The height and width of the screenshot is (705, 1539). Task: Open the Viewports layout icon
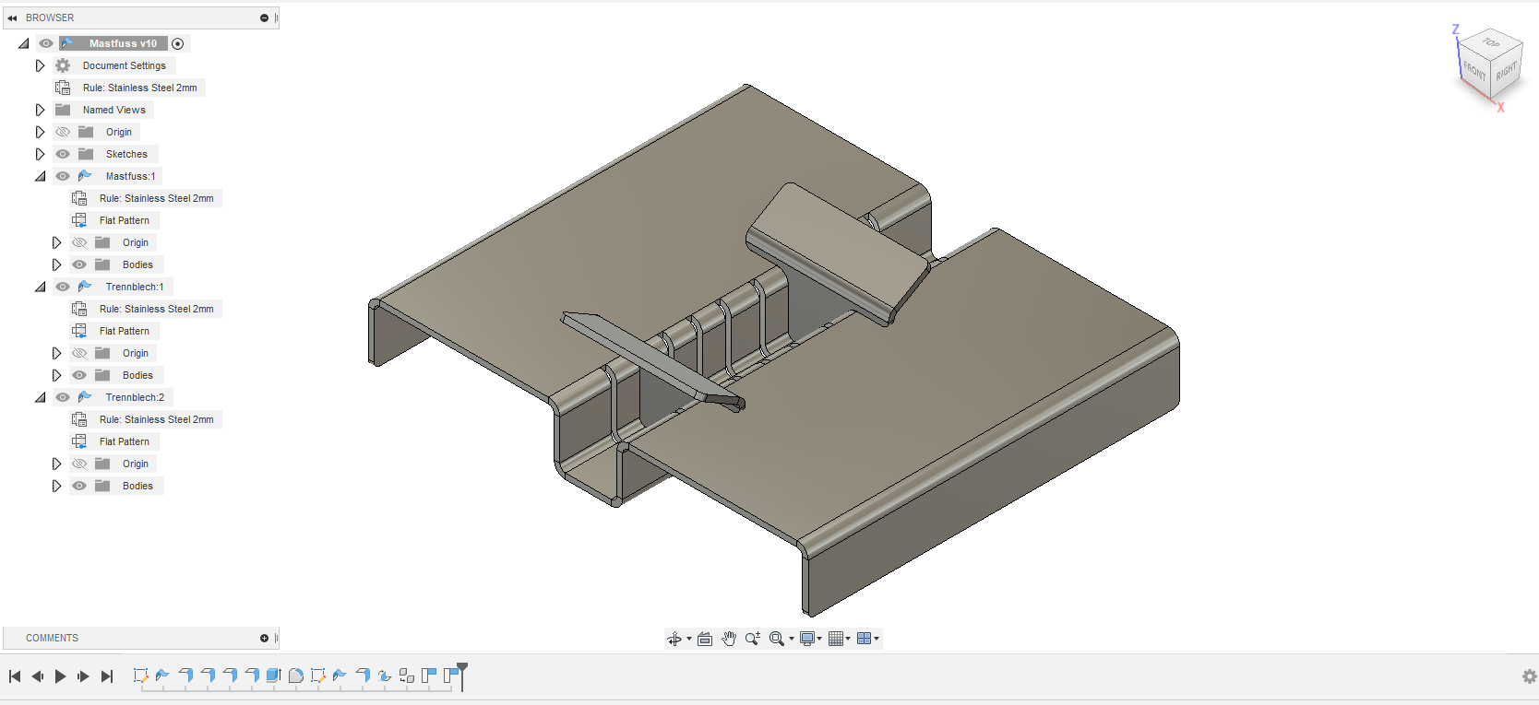click(x=865, y=639)
